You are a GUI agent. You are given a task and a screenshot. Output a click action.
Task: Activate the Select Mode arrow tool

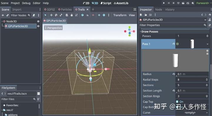(x=45, y=15)
